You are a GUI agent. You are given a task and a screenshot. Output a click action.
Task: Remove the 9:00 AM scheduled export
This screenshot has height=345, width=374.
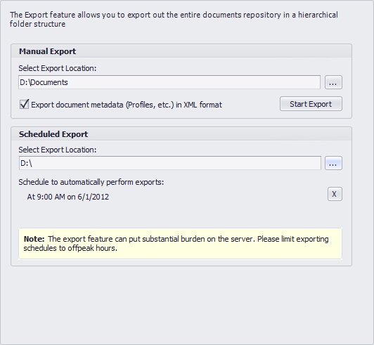335,194
